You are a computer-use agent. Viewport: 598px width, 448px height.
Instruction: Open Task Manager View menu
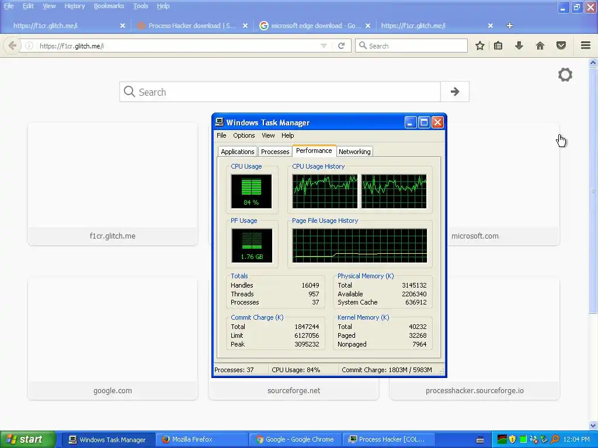[x=268, y=135]
